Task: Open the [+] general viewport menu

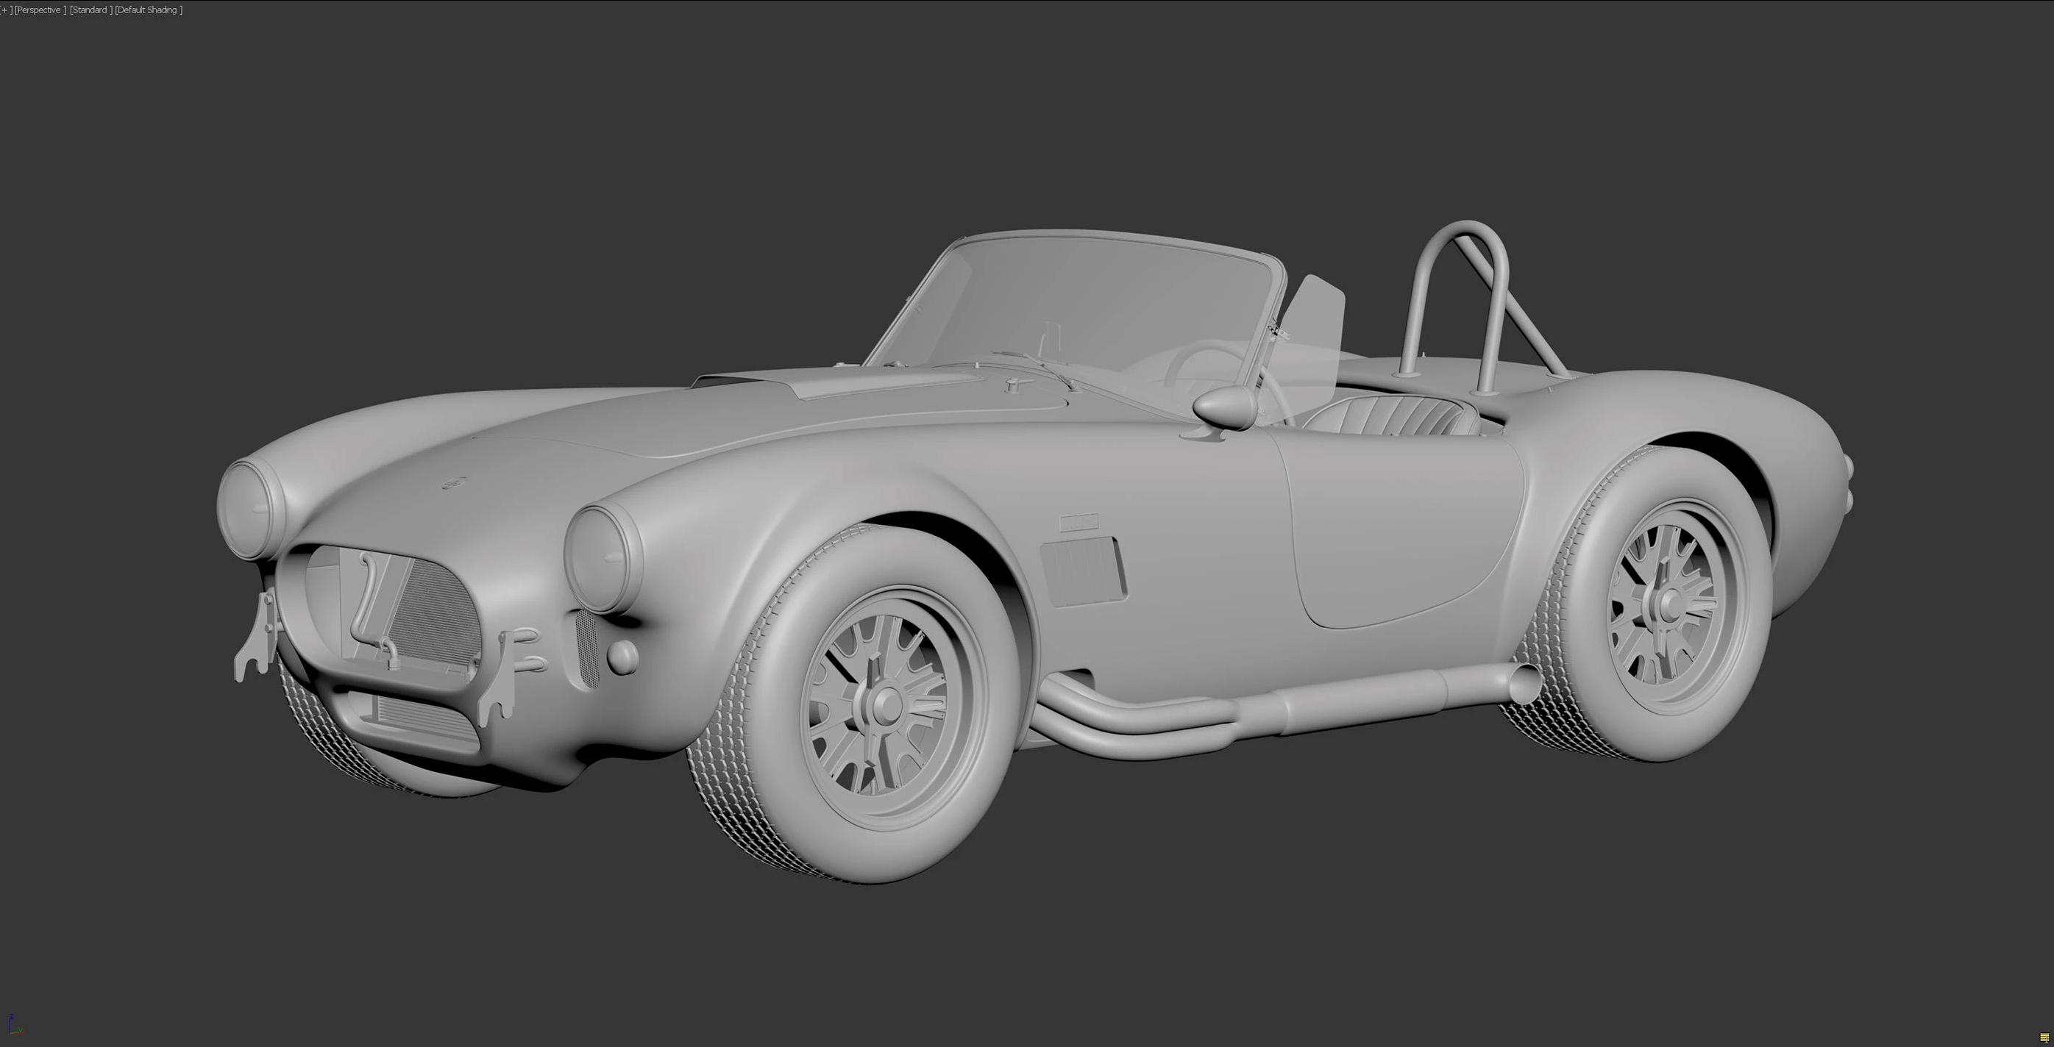Action: click(x=6, y=10)
